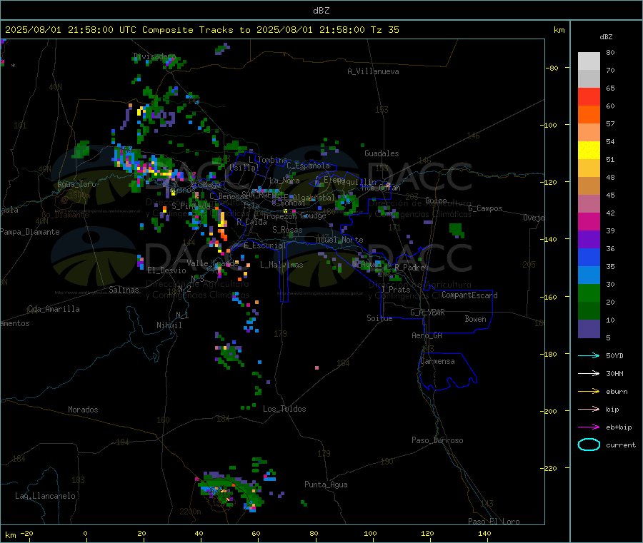Click the 80 dBZ light gray swatch
The width and height of the screenshot is (643, 543).
589,61
